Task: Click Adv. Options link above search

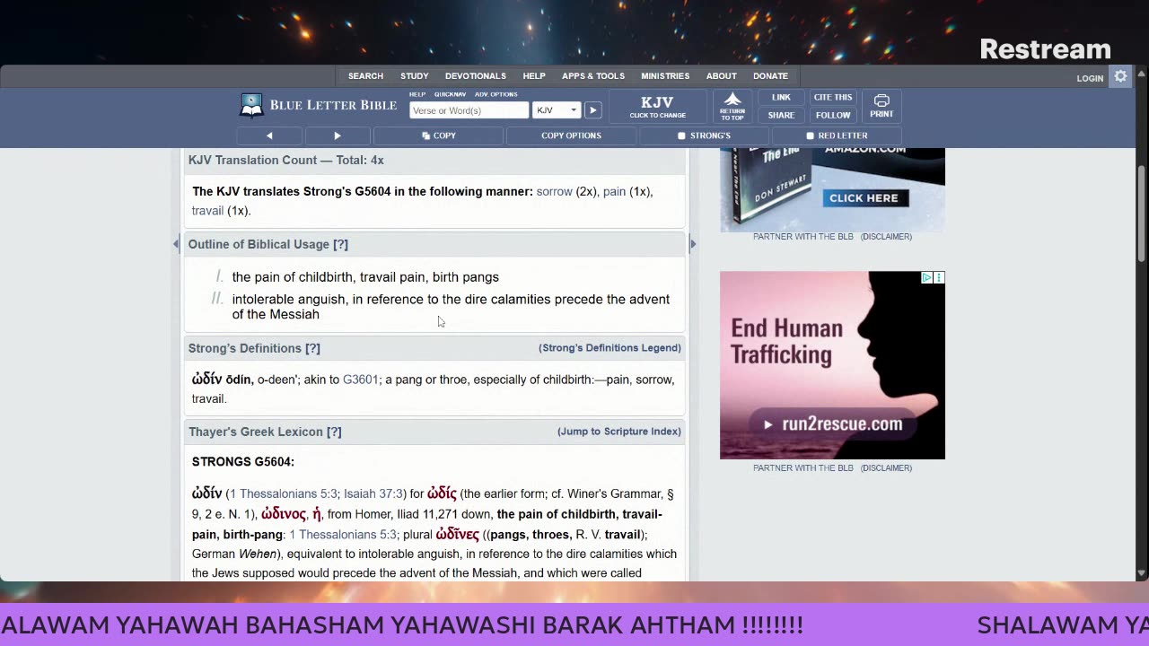Action: [496, 94]
